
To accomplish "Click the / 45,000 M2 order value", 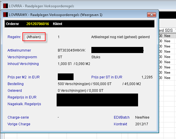I will click(132, 84).
